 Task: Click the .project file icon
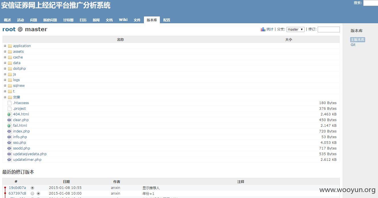(x=10, y=109)
